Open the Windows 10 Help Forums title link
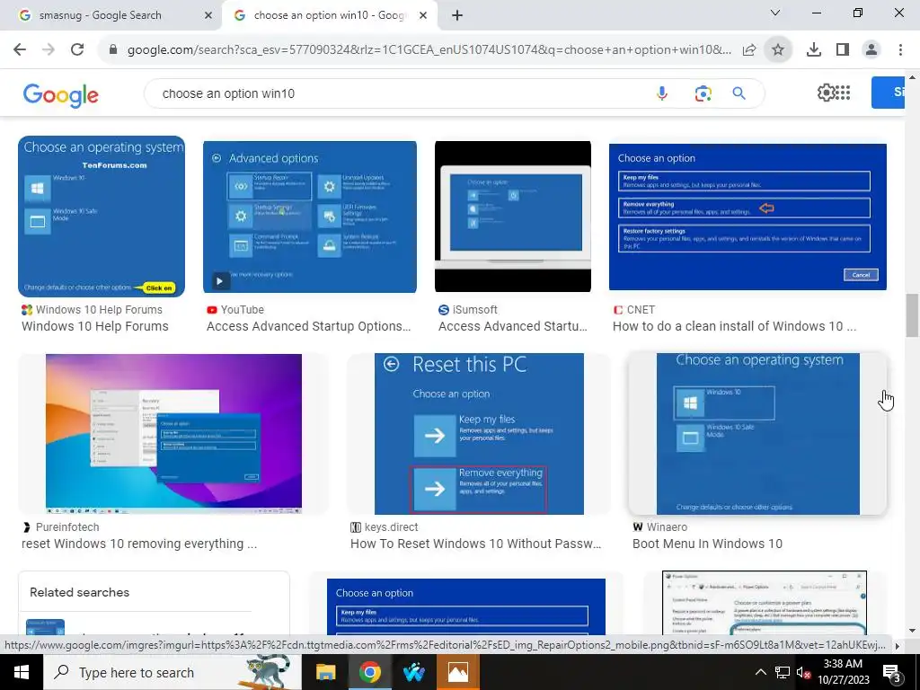The image size is (920, 690). pyautogui.click(x=95, y=326)
